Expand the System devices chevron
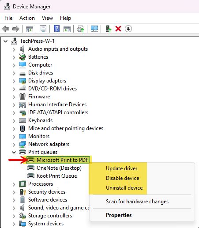Image resolution: width=199 pixels, height=228 pixels. 14,224
